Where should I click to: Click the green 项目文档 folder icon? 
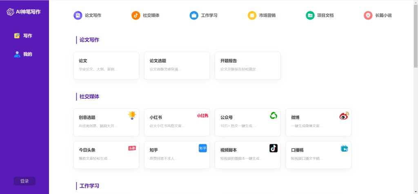point(310,15)
